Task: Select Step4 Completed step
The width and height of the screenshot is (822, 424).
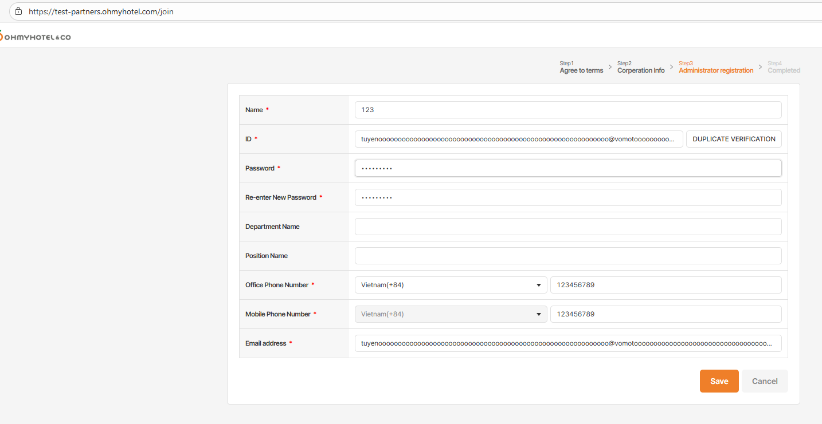Action: coord(784,68)
